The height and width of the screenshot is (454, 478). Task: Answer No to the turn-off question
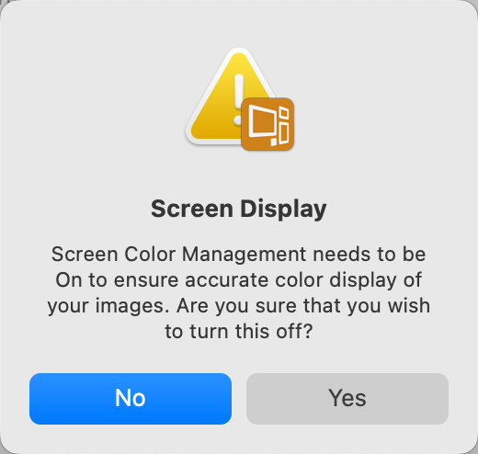(131, 399)
